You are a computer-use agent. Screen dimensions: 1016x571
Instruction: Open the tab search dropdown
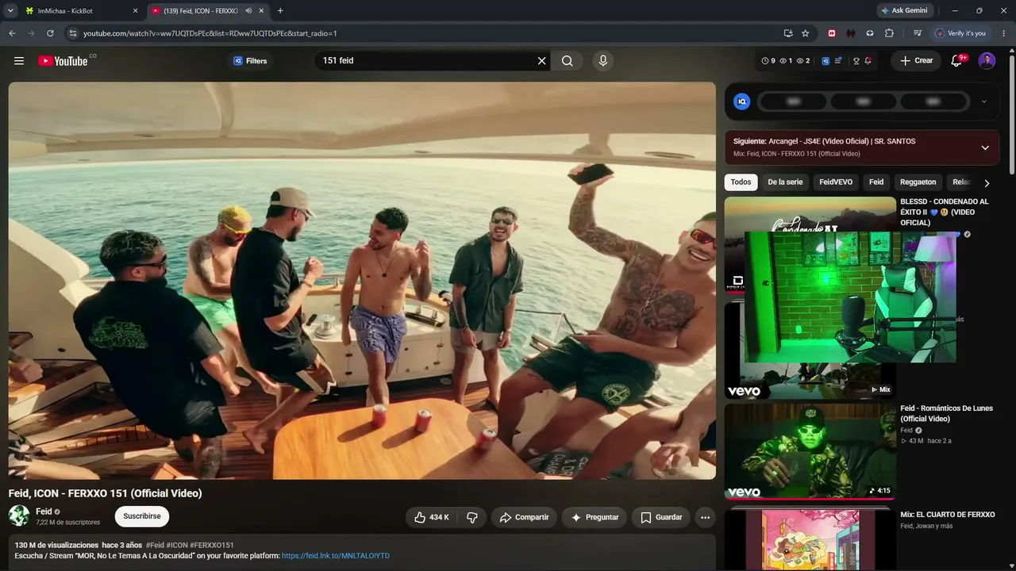10,11
